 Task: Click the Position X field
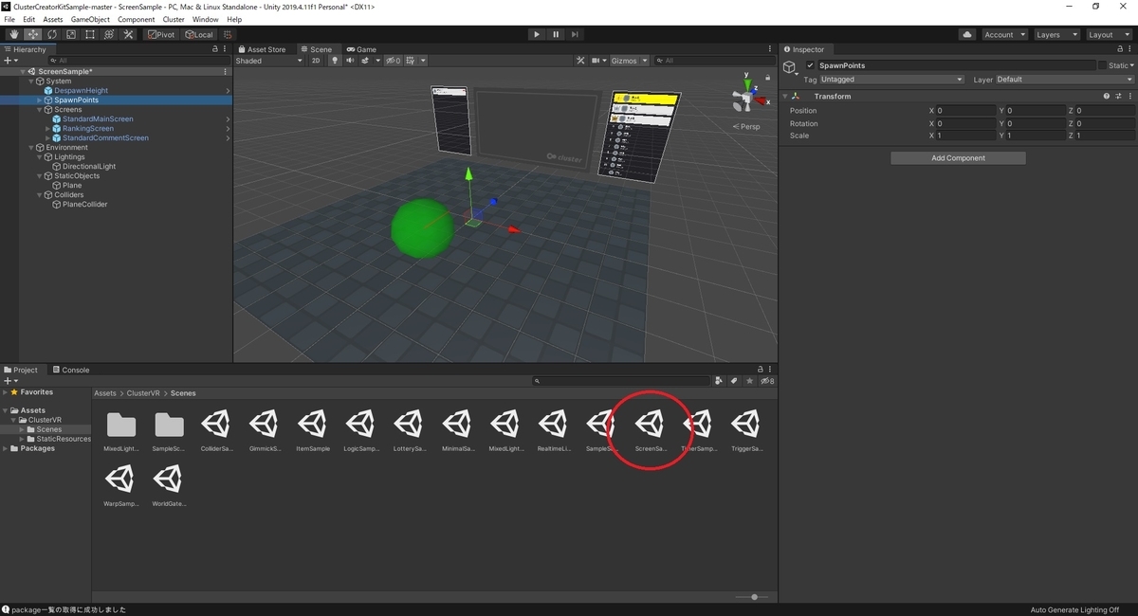tap(965, 111)
